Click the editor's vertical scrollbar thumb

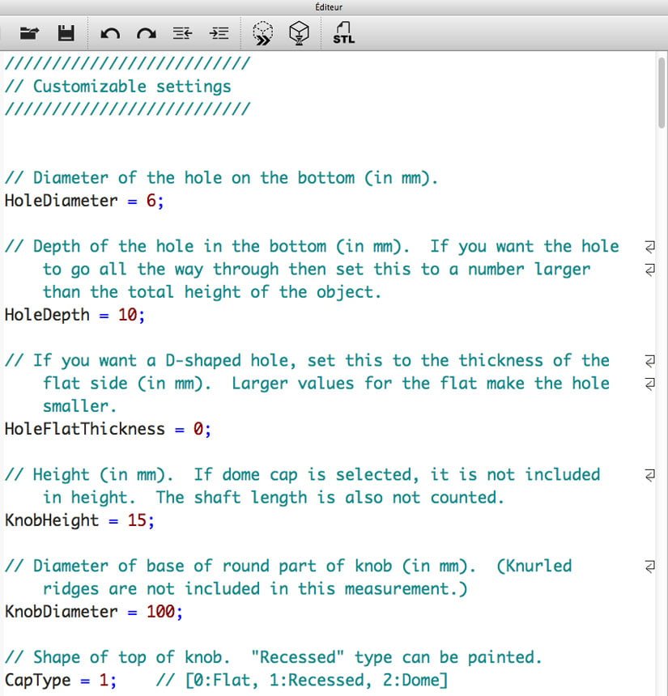(x=662, y=92)
